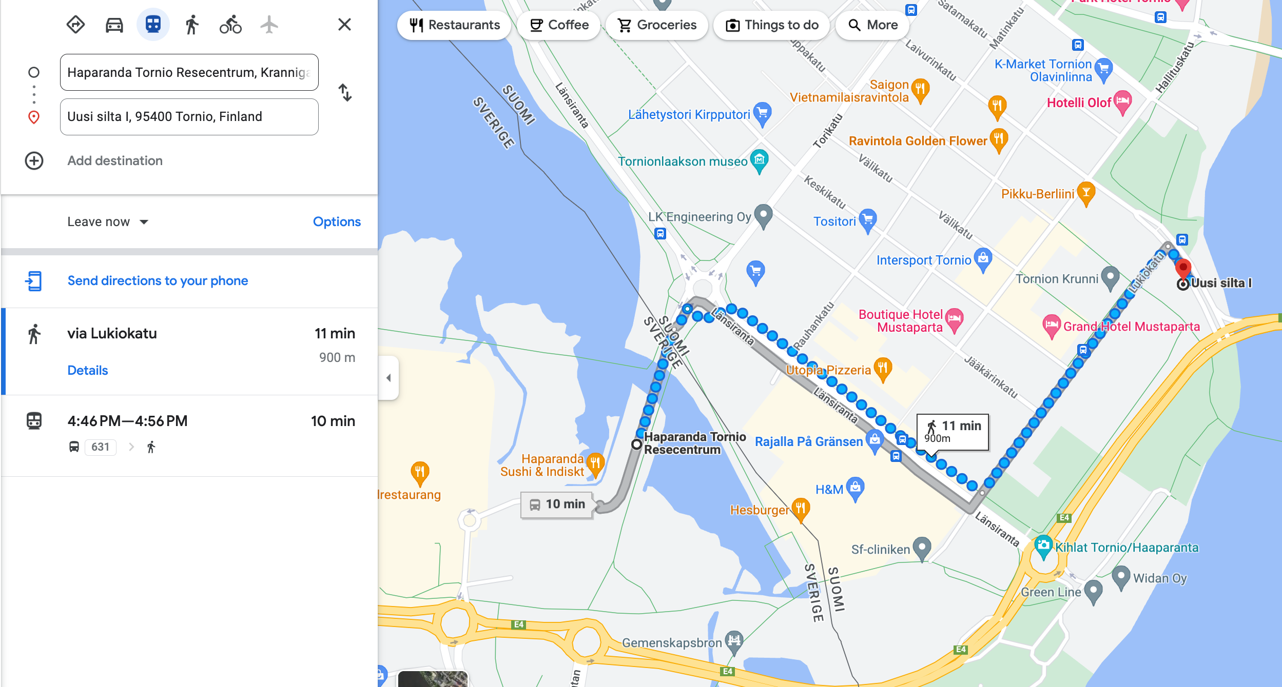Open the satellite layer thumbnail
This screenshot has height=687, width=1282.
[x=433, y=679]
